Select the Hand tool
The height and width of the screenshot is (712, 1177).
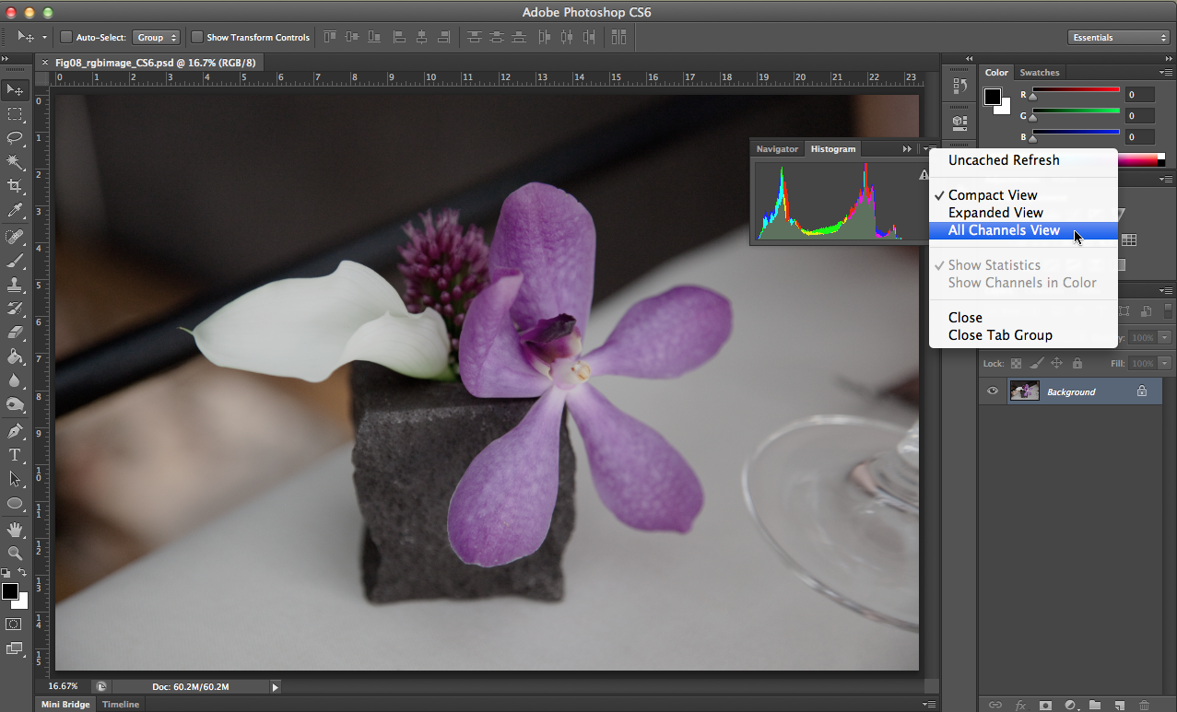pyautogui.click(x=15, y=530)
